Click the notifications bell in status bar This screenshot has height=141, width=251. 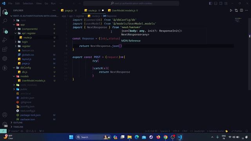pyautogui.click(x=247, y=131)
